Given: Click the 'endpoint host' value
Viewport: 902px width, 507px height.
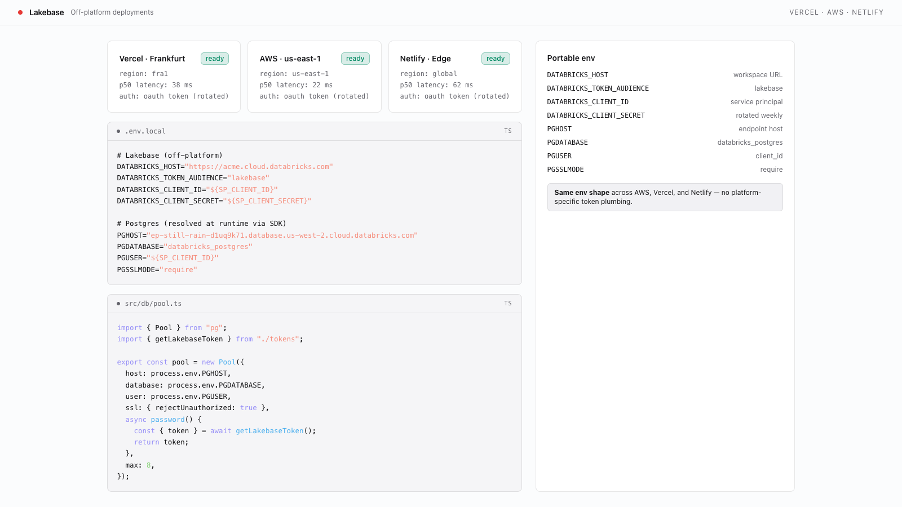Looking at the screenshot, I should [x=760, y=129].
